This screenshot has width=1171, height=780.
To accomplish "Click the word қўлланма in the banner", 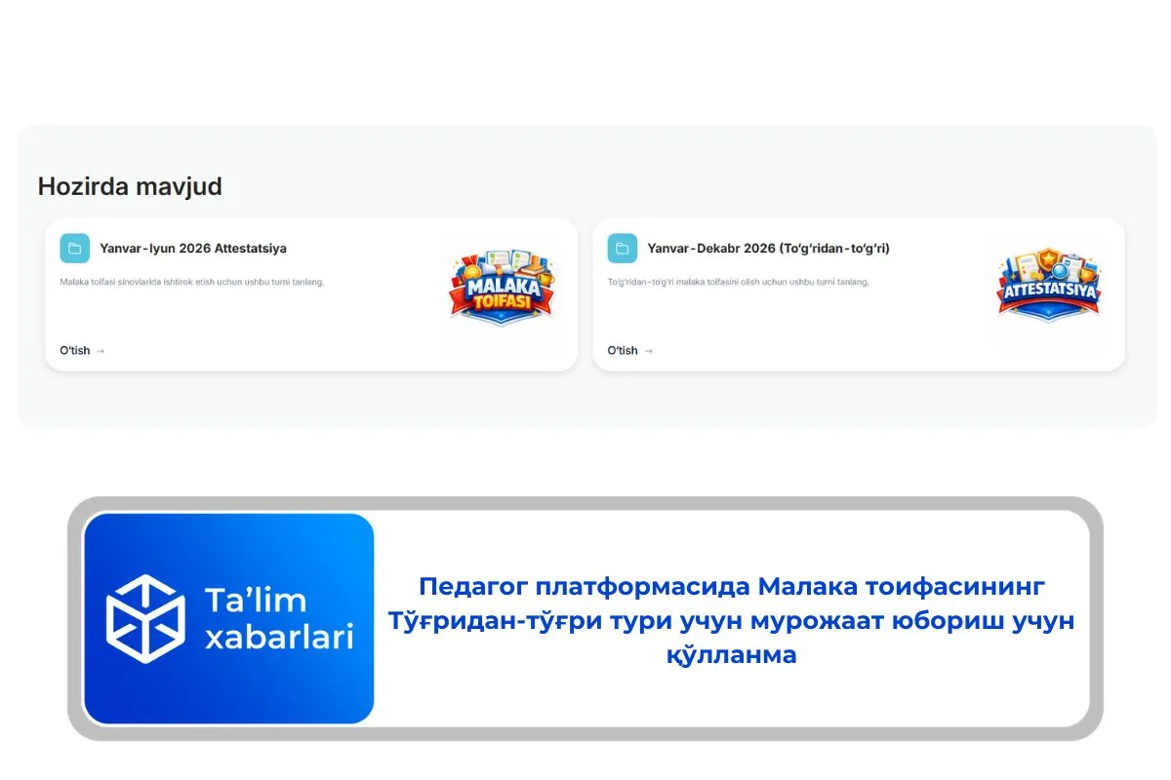I will (731, 654).
